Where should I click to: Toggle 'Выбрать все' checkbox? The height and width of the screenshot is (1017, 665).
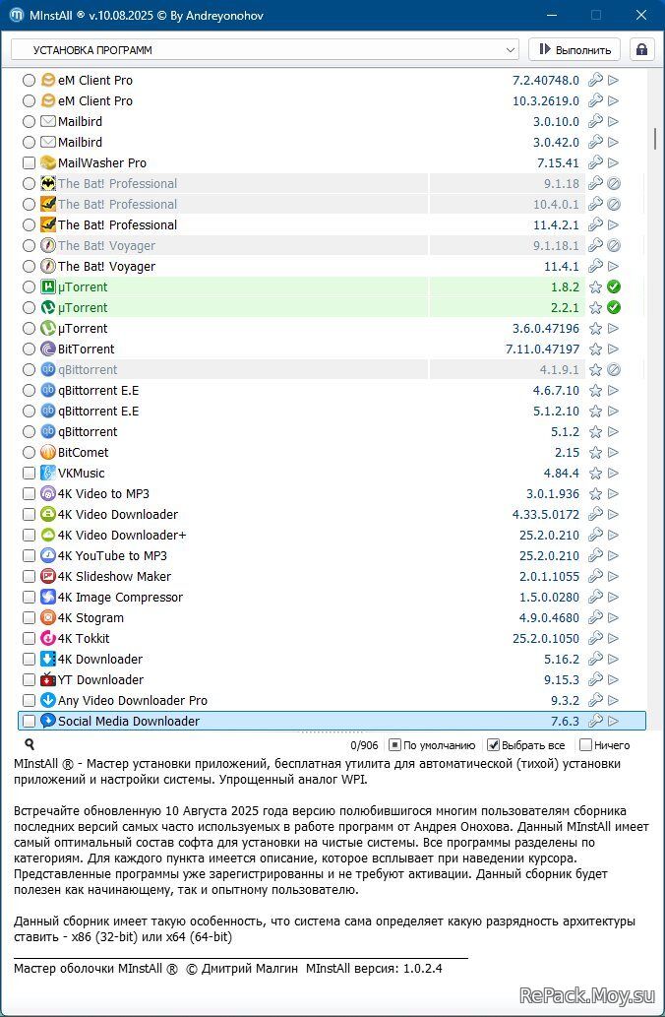tap(493, 745)
